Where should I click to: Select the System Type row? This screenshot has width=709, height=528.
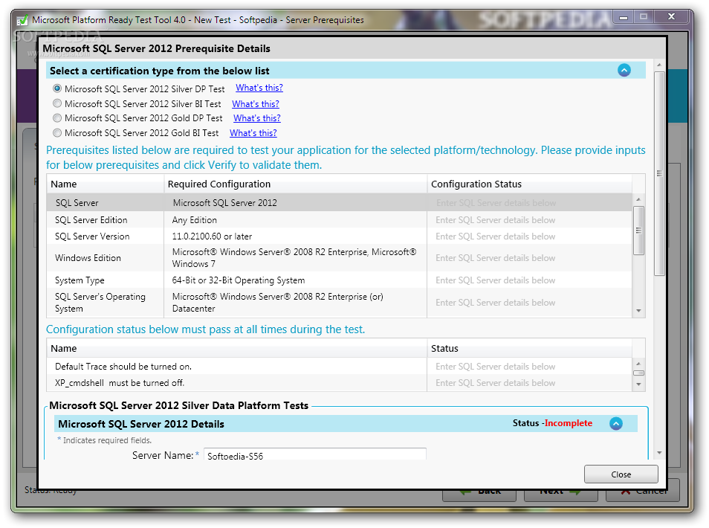coord(339,280)
